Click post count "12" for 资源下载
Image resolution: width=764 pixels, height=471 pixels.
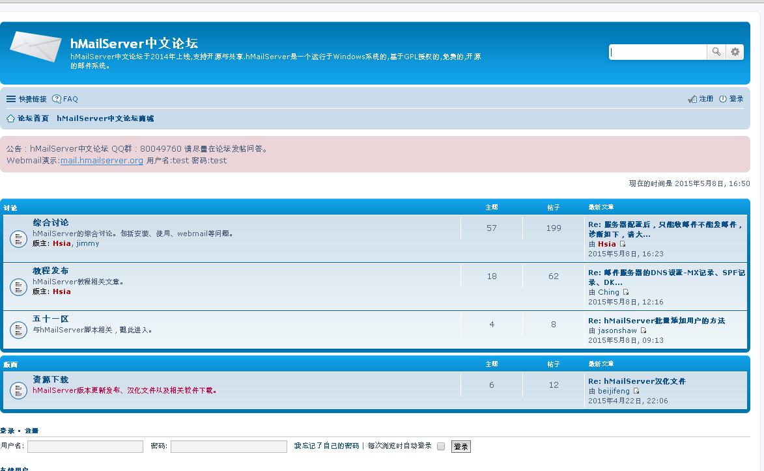[x=554, y=385]
